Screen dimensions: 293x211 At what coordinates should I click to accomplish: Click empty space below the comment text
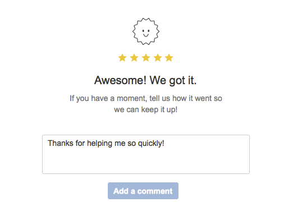[x=146, y=162]
